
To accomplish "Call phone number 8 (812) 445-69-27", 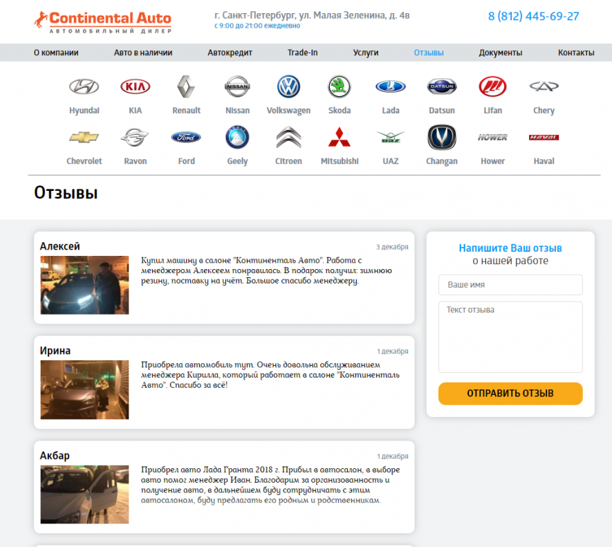I will point(533,17).
